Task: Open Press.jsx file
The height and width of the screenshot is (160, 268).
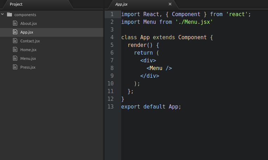Action: (x=28, y=67)
